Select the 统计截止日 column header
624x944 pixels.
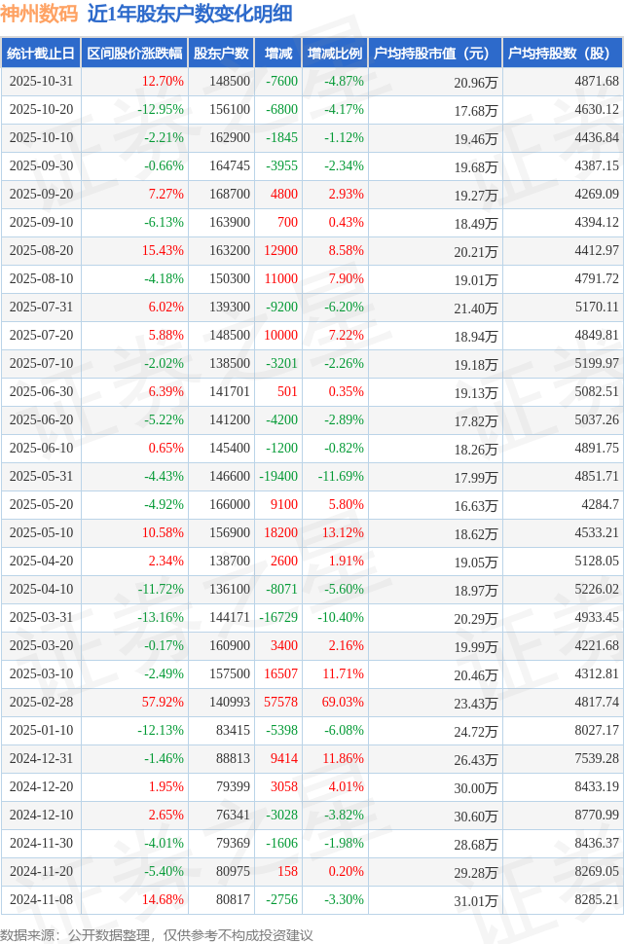41,54
